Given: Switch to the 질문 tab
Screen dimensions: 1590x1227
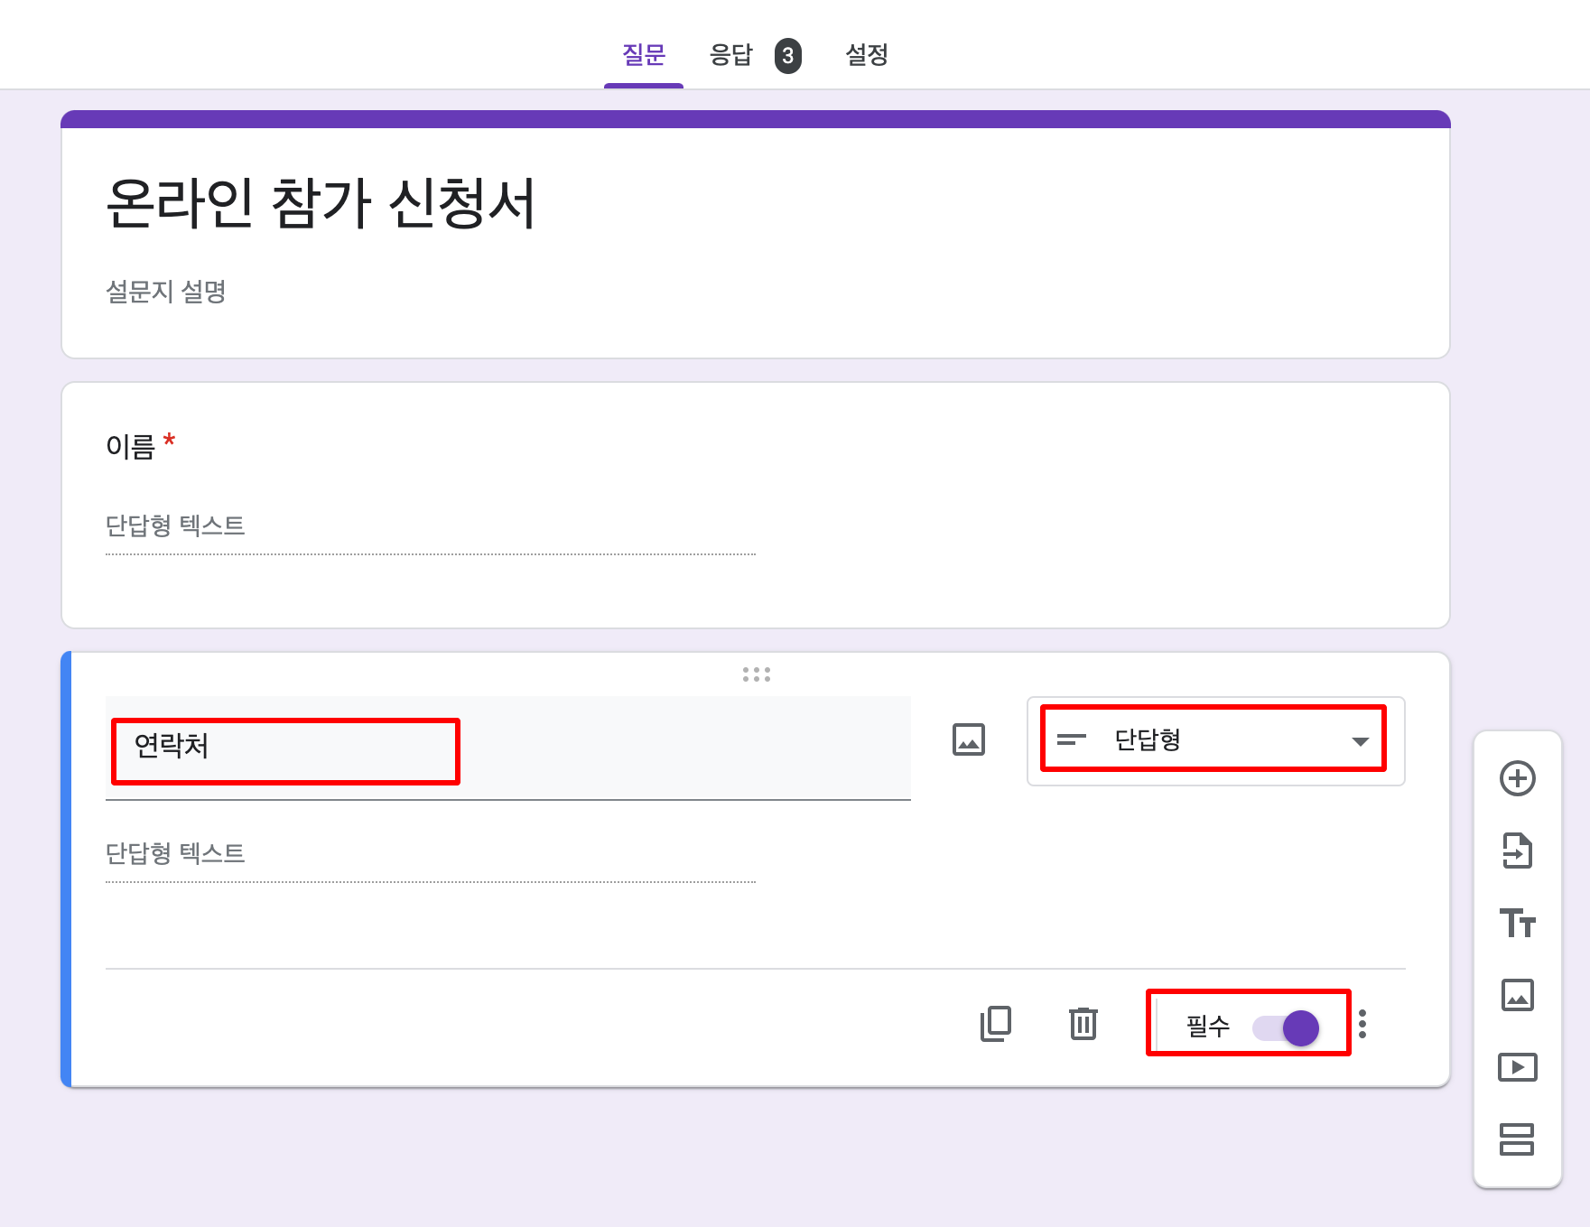Looking at the screenshot, I should coord(644,55).
